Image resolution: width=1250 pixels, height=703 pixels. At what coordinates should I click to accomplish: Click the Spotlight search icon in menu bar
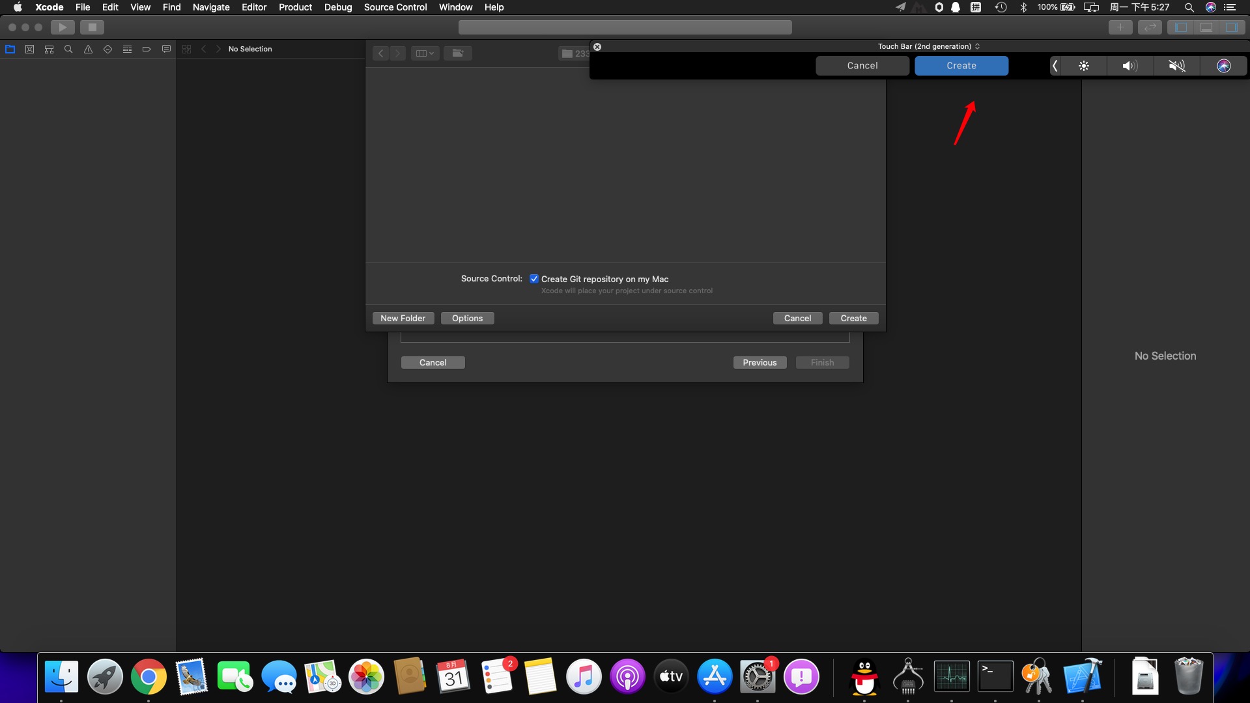click(x=1189, y=7)
